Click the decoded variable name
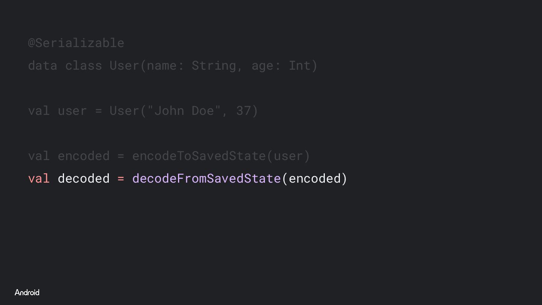 [x=84, y=178]
